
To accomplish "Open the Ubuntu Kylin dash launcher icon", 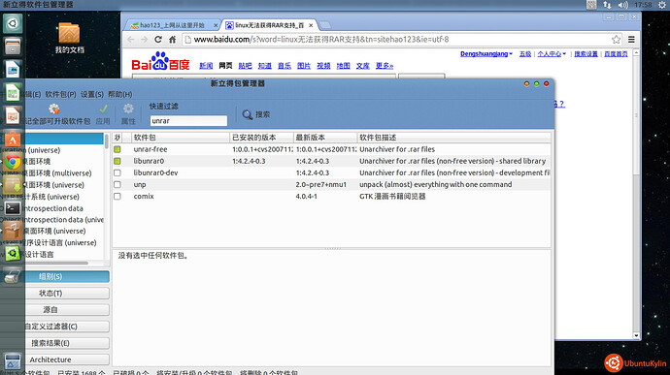I will (x=13, y=23).
